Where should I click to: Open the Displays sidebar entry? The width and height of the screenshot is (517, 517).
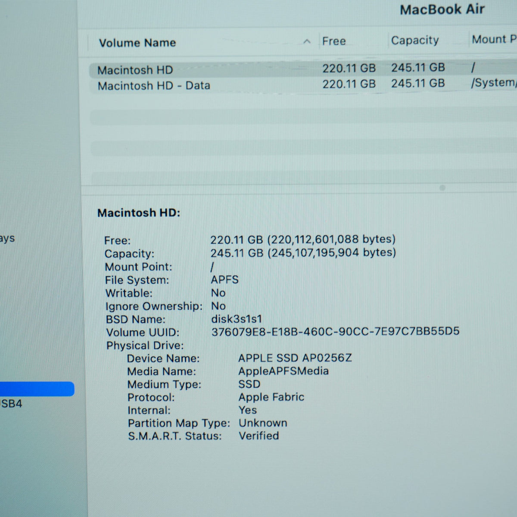pyautogui.click(x=7, y=239)
